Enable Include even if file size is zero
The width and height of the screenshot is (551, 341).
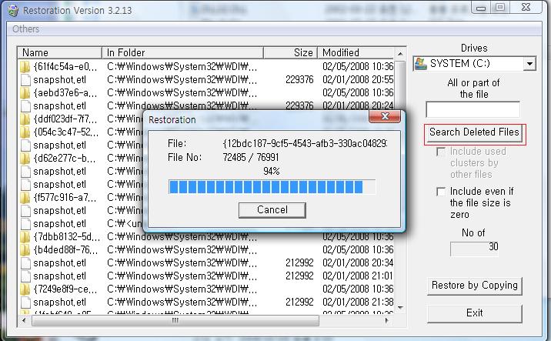441,192
